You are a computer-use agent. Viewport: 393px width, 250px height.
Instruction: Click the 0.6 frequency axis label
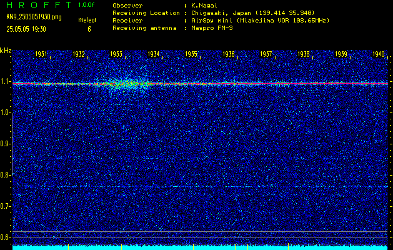click(5, 237)
